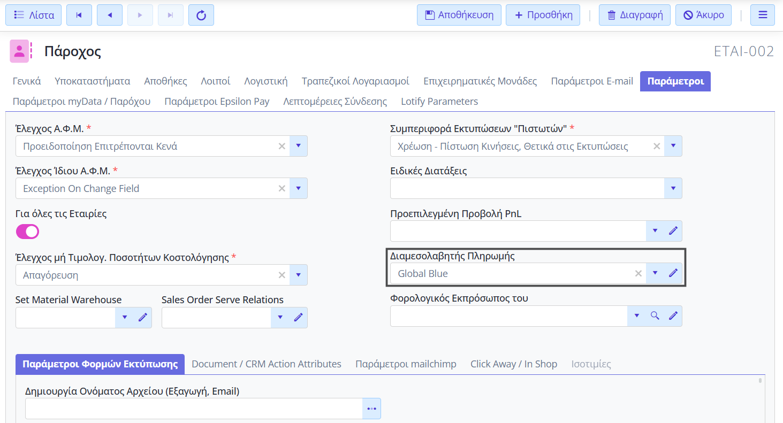Go to previous record arrow icon
The height and width of the screenshot is (423, 783).
click(x=110, y=15)
